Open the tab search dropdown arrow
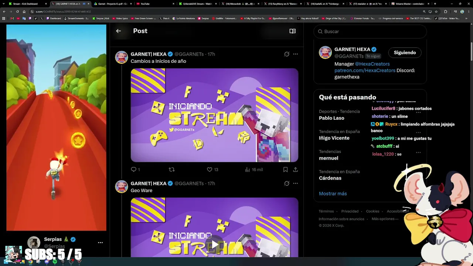473x266 pixels. (x=4, y=4)
